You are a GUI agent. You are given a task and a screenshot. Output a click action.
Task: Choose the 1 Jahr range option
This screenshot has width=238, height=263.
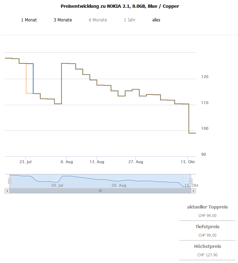(130, 20)
